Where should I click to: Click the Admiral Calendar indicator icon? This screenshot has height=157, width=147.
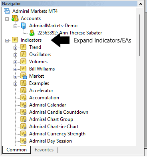(x=24, y=105)
